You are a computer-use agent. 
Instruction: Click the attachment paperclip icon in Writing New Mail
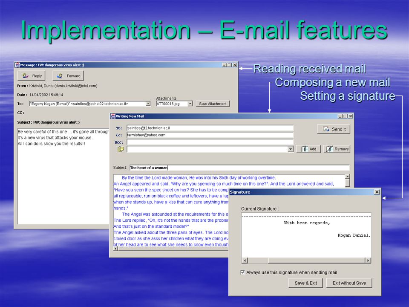(x=121, y=149)
